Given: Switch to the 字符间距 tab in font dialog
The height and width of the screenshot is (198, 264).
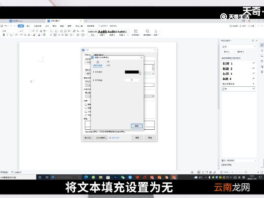Looking at the screenshot, I should 99,55.
